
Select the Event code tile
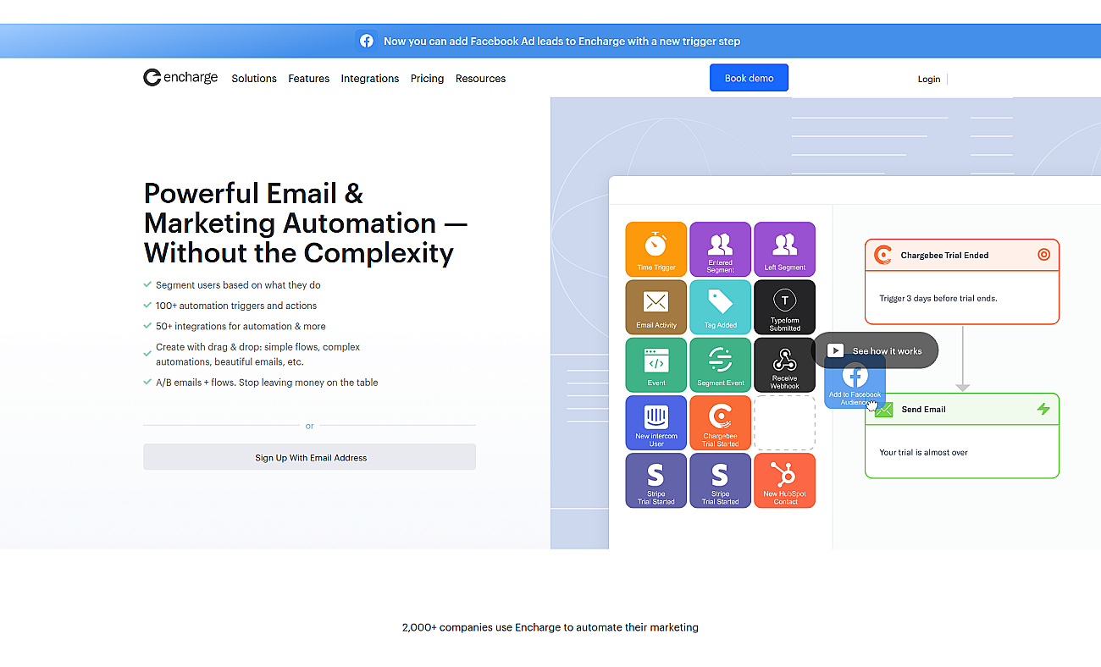(x=656, y=365)
